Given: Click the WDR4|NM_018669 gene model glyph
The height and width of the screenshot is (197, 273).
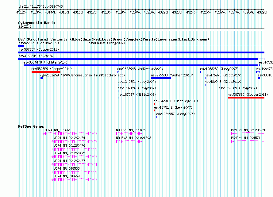Looking at the screenshot, I should 75,180.
